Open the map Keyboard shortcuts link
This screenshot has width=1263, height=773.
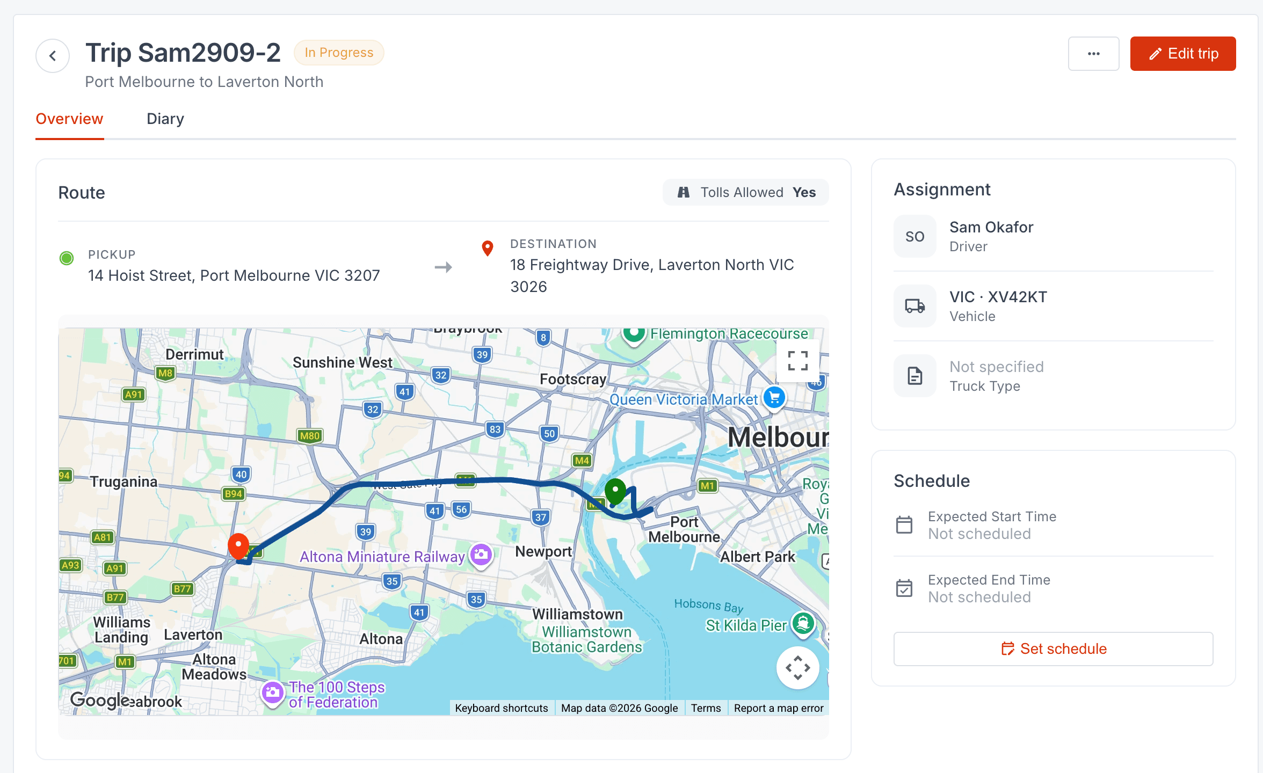[502, 708]
